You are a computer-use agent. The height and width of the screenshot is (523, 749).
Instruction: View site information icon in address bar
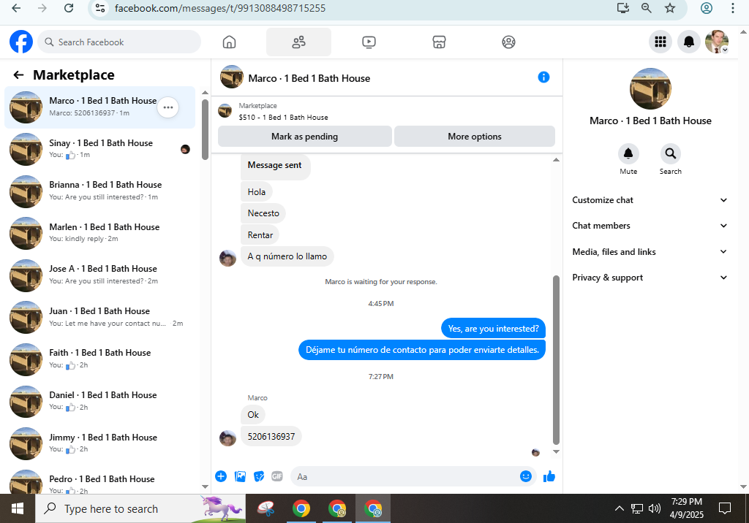(99, 8)
